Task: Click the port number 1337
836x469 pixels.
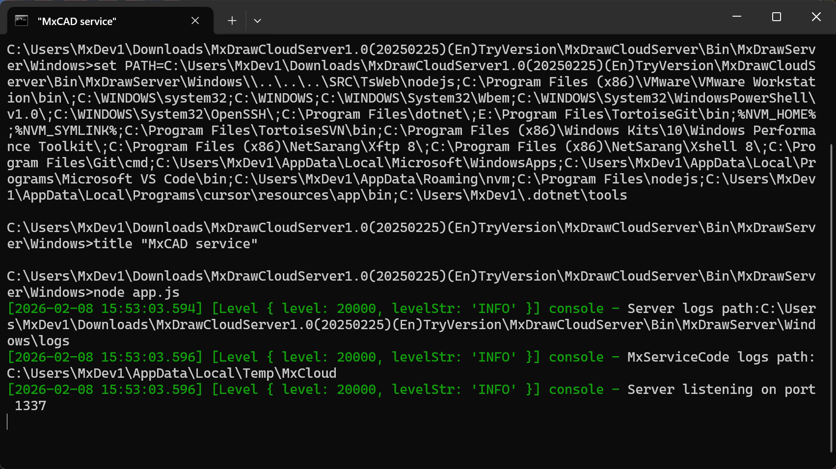Action: 30,406
